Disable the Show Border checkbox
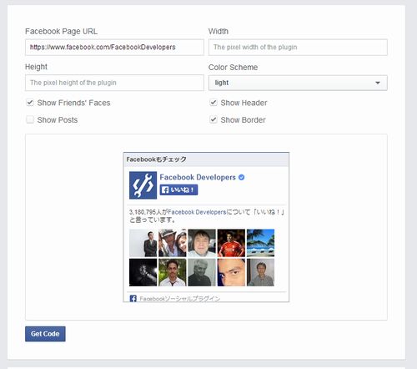Image resolution: width=417 pixels, height=369 pixels. pyautogui.click(x=214, y=119)
